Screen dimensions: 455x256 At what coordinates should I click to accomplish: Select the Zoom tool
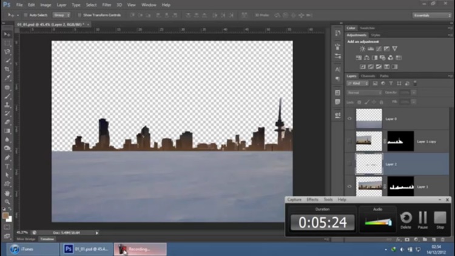click(x=7, y=202)
